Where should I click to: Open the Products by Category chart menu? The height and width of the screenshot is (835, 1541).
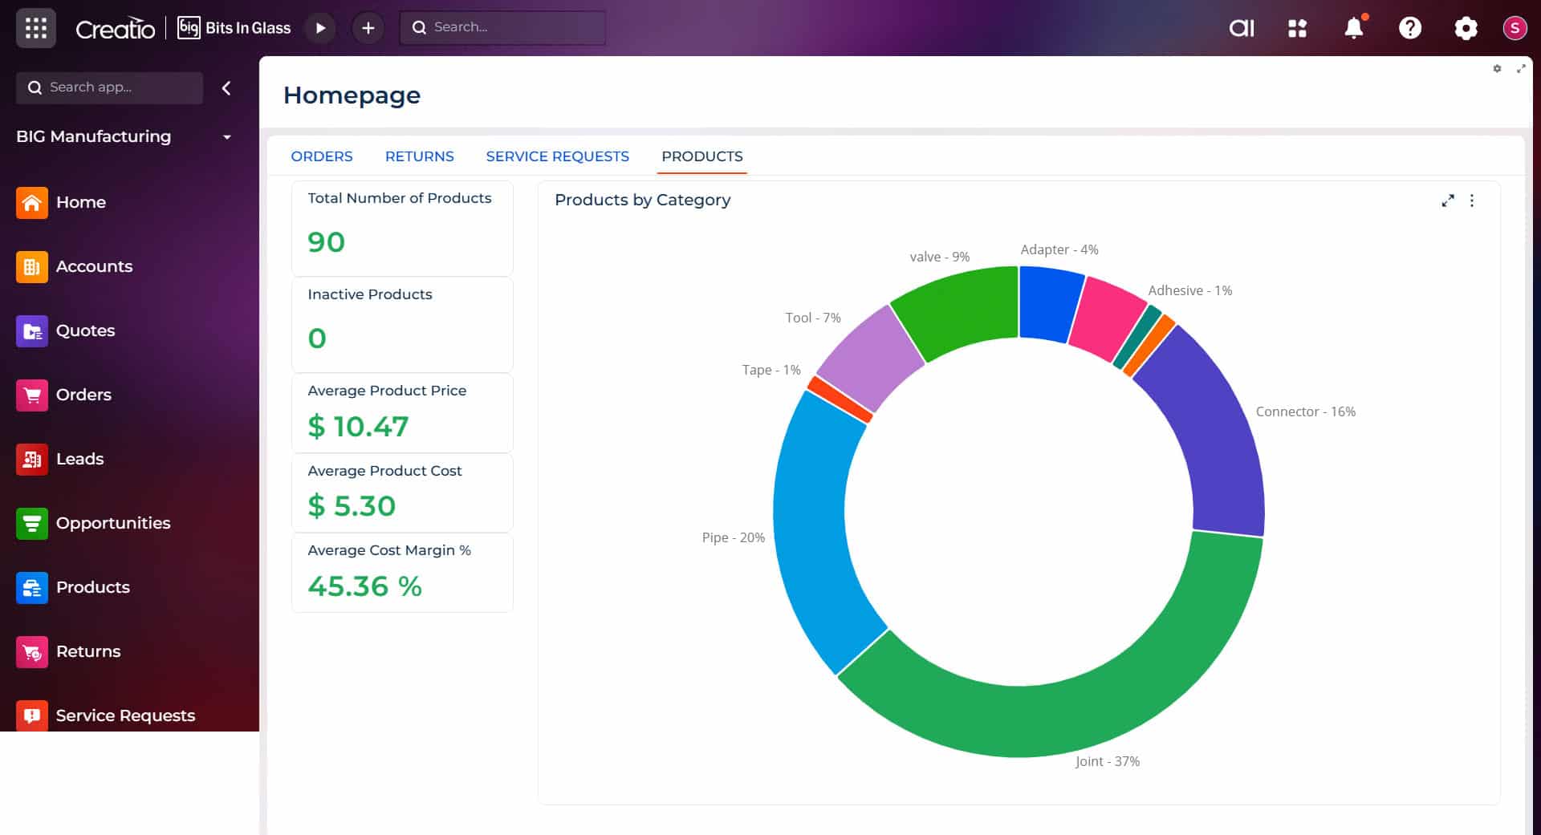(x=1473, y=201)
